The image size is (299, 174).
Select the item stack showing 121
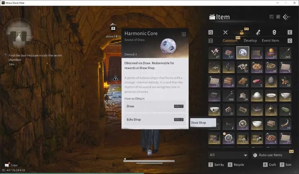[x=228, y=53]
